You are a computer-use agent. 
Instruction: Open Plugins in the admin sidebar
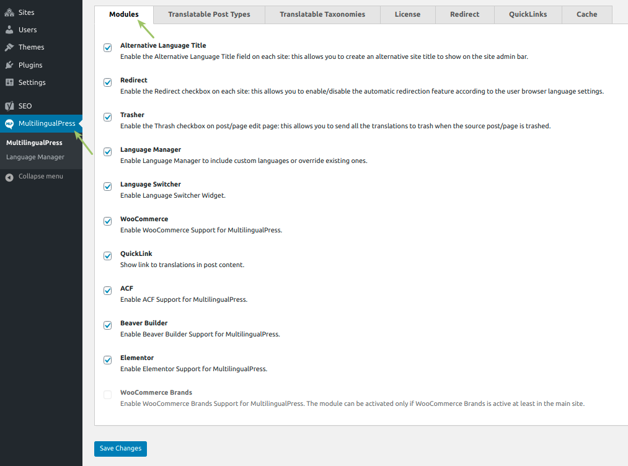[42, 65]
